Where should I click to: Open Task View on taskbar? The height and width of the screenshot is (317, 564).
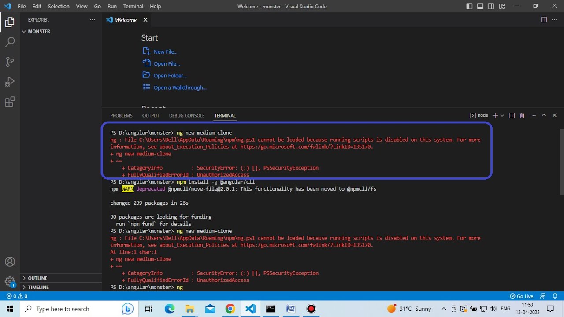148,309
